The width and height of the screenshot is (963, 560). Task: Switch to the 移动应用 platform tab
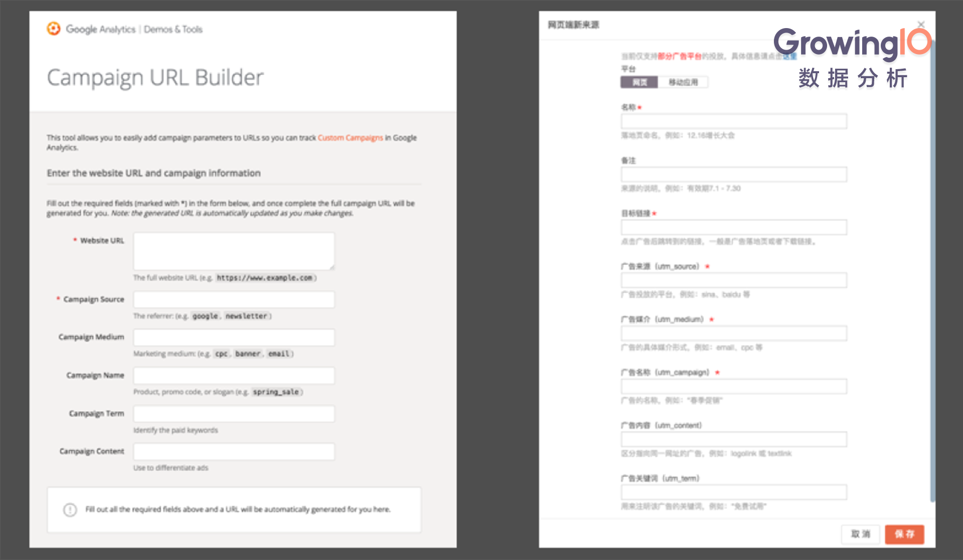pos(683,82)
